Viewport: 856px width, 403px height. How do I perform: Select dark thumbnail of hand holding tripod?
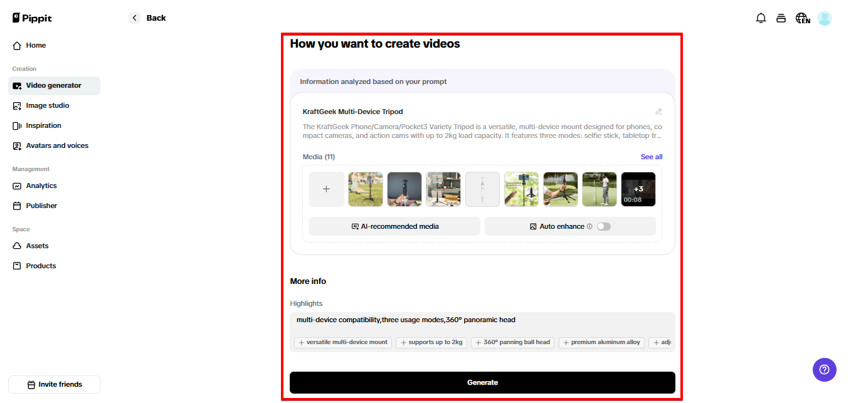pos(404,189)
